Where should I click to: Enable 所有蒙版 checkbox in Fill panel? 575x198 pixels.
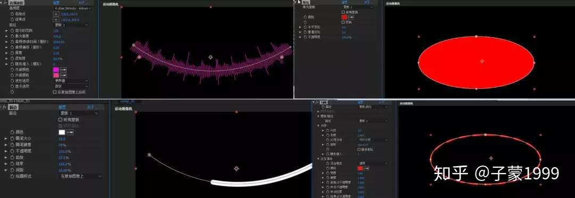[343, 12]
